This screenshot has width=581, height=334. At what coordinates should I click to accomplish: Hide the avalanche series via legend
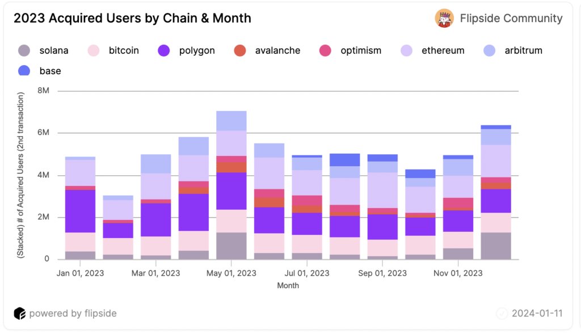click(x=240, y=50)
